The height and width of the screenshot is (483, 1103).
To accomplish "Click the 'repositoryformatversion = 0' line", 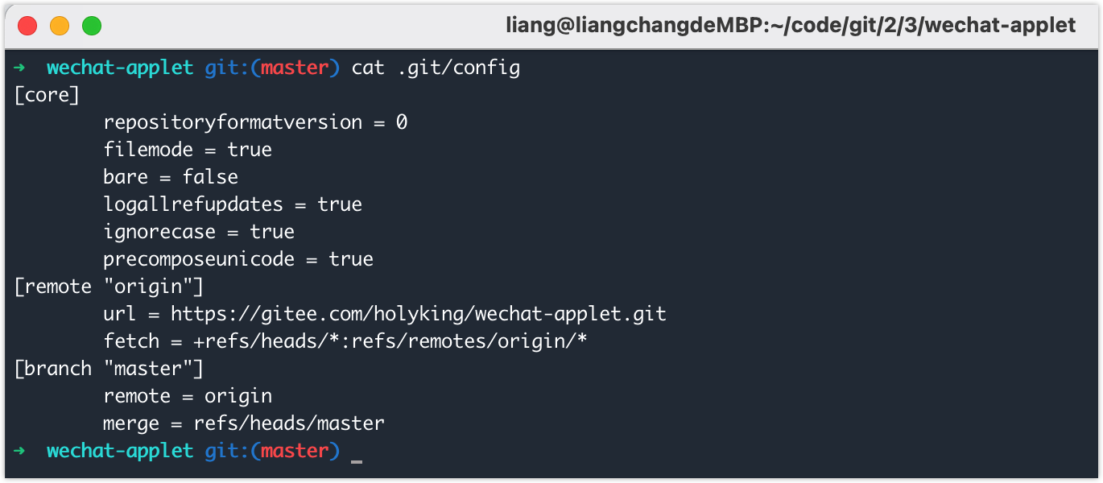I will click(x=255, y=123).
